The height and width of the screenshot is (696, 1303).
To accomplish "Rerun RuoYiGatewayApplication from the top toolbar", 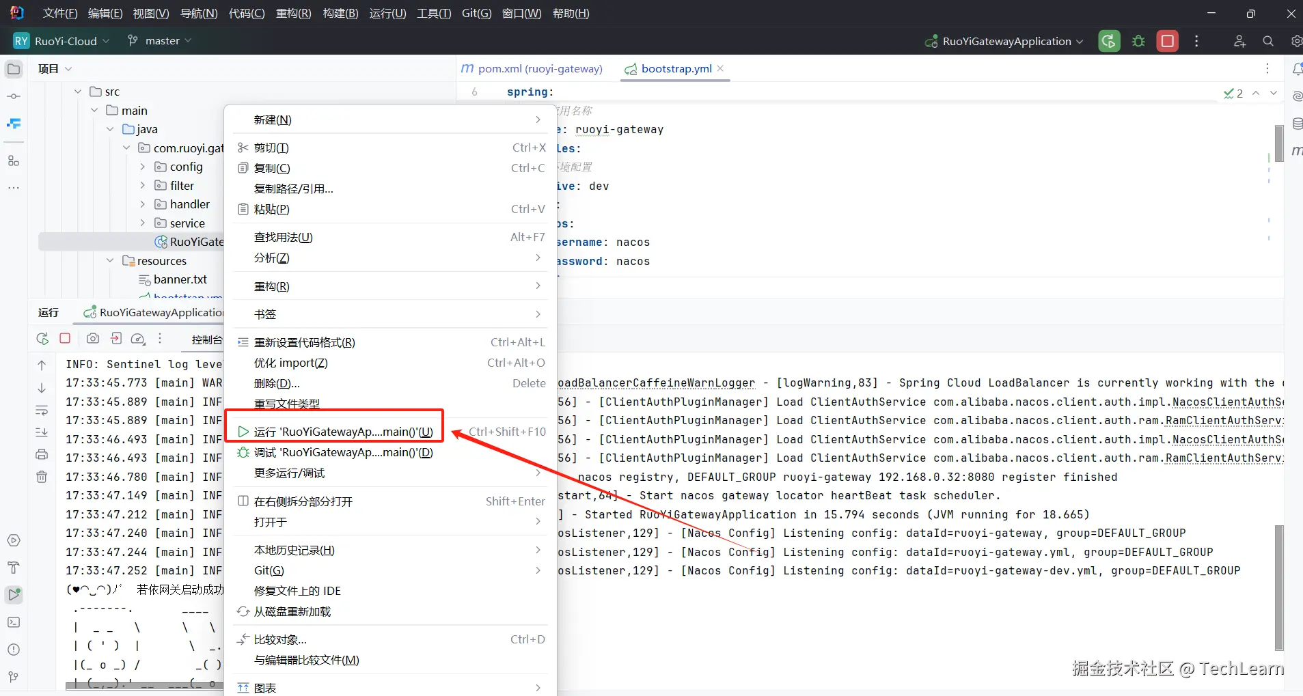I will coord(1109,41).
